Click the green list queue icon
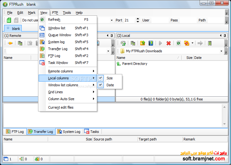231x165 pixels. 210,43
